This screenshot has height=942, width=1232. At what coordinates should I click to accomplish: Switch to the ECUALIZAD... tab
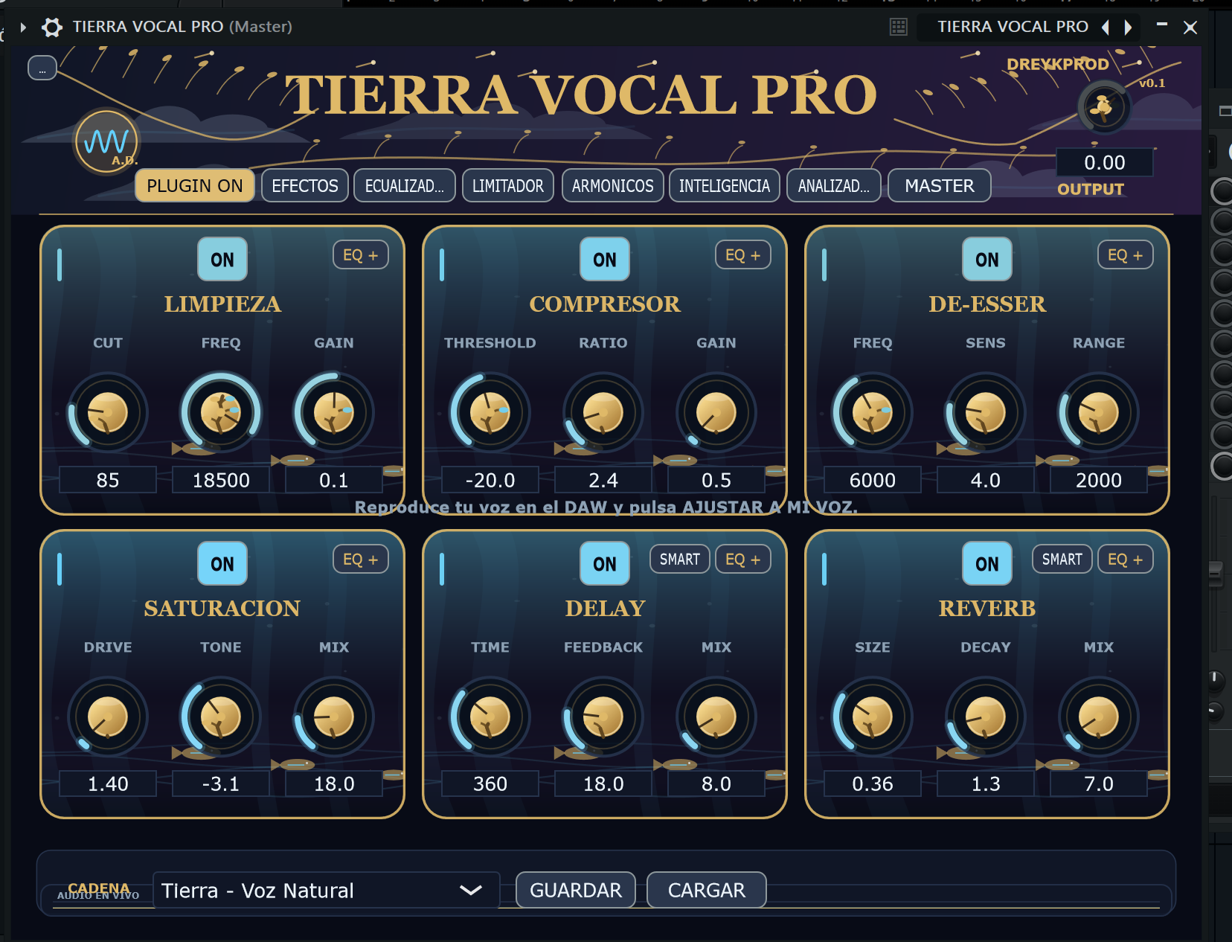click(404, 185)
